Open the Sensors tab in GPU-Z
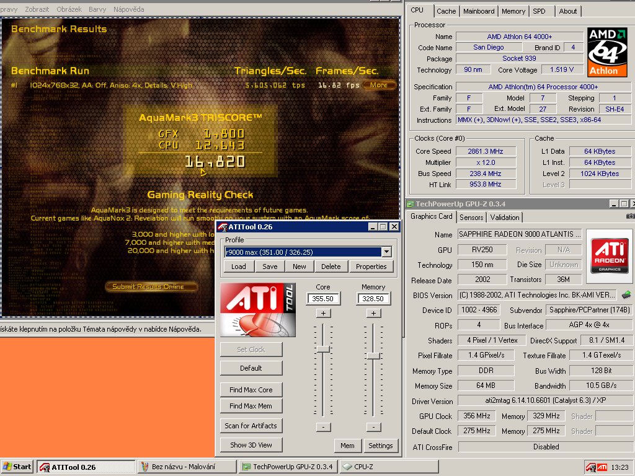This screenshot has width=635, height=476. (x=471, y=218)
